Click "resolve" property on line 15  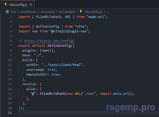click(29, 84)
